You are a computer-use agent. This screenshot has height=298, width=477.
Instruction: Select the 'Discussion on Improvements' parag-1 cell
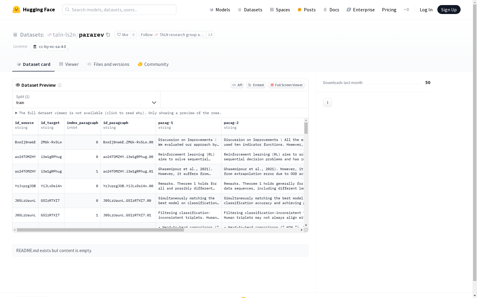pos(189,142)
